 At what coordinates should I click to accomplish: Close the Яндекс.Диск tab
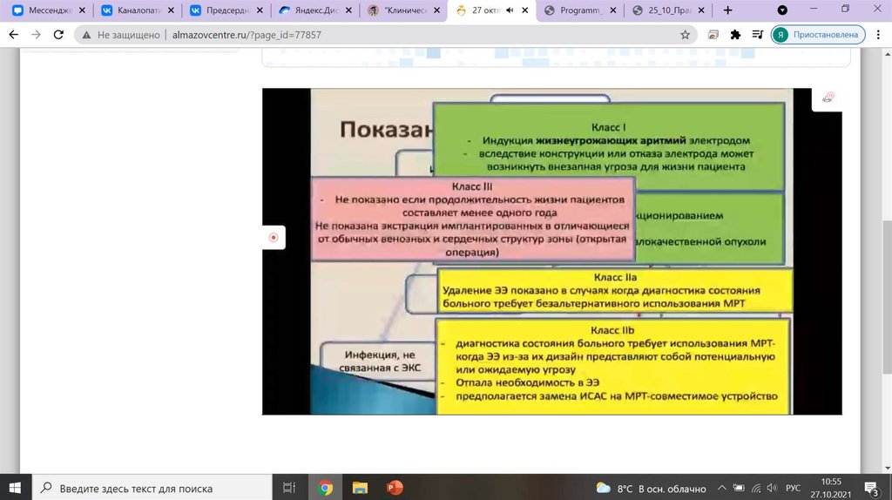[348, 10]
